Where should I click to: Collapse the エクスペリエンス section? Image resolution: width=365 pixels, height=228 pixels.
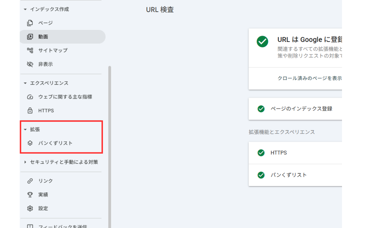tap(25, 83)
